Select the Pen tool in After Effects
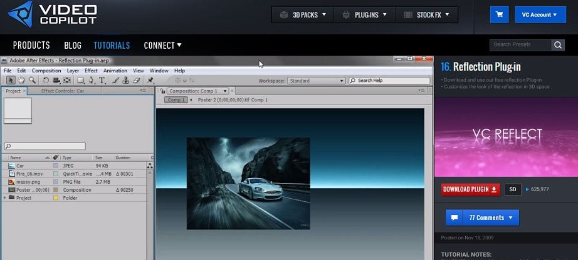This screenshot has width=578, height=260. (x=92, y=80)
